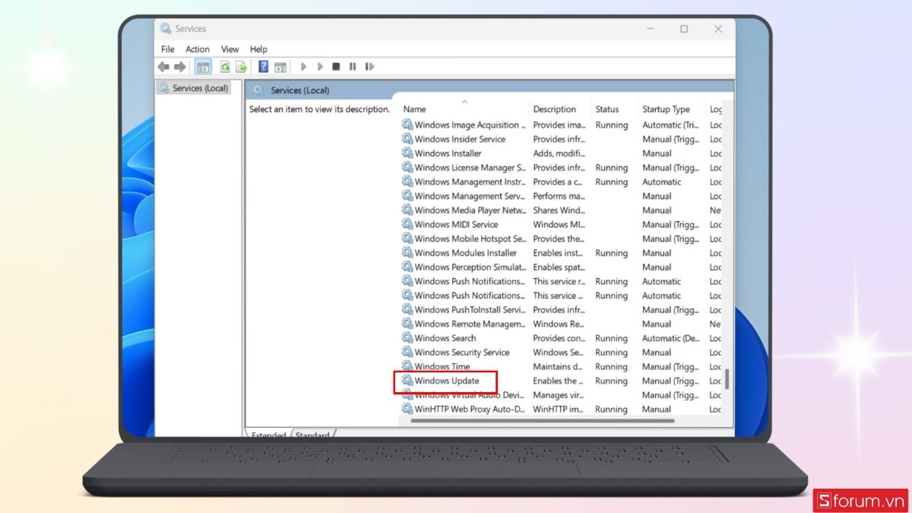Screen dimensions: 912x513
Task: Open the View menu
Action: 230,49
